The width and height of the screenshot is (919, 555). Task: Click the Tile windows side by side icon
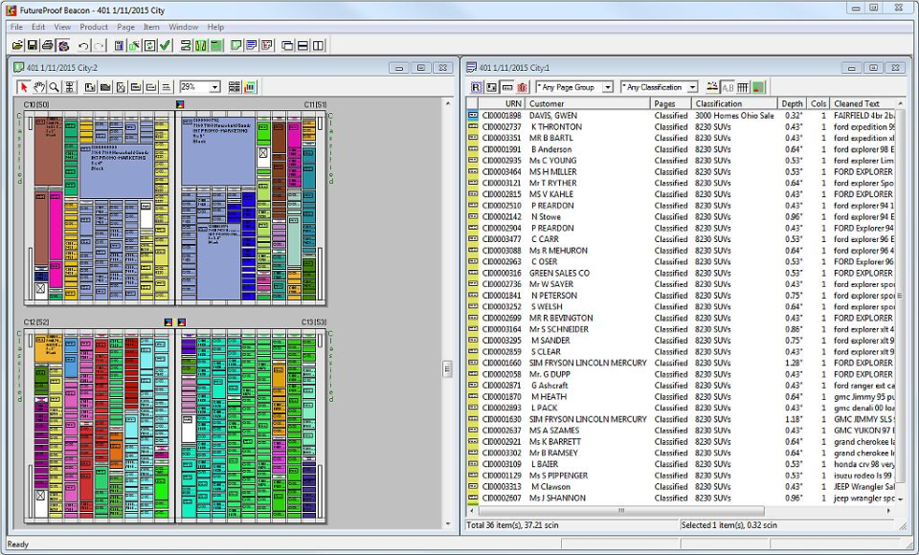click(318, 45)
